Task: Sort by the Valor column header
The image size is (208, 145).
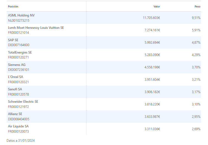Action: click(156, 6)
